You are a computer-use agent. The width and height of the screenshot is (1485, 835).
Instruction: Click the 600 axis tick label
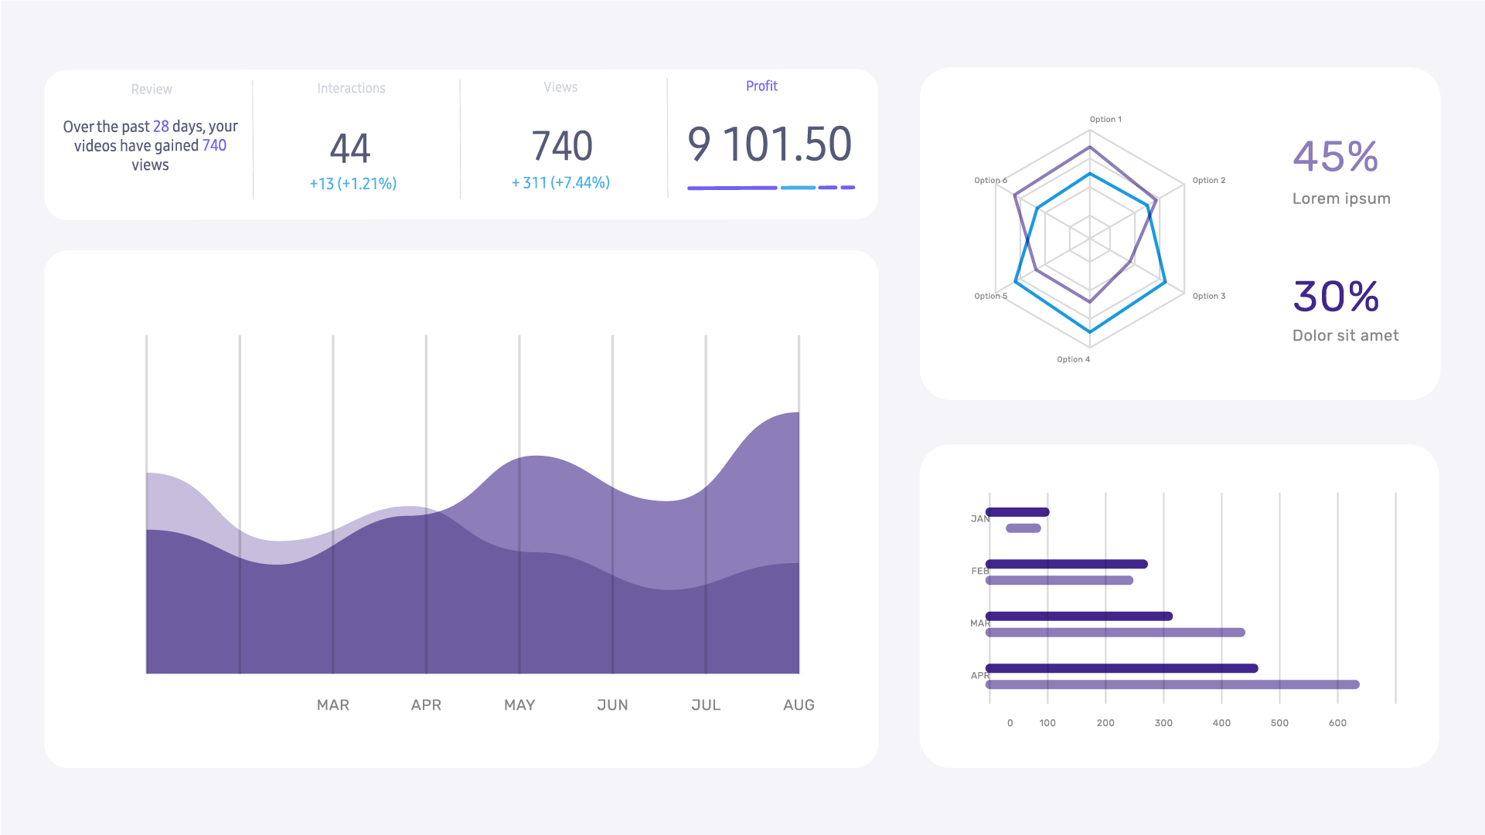(1337, 724)
